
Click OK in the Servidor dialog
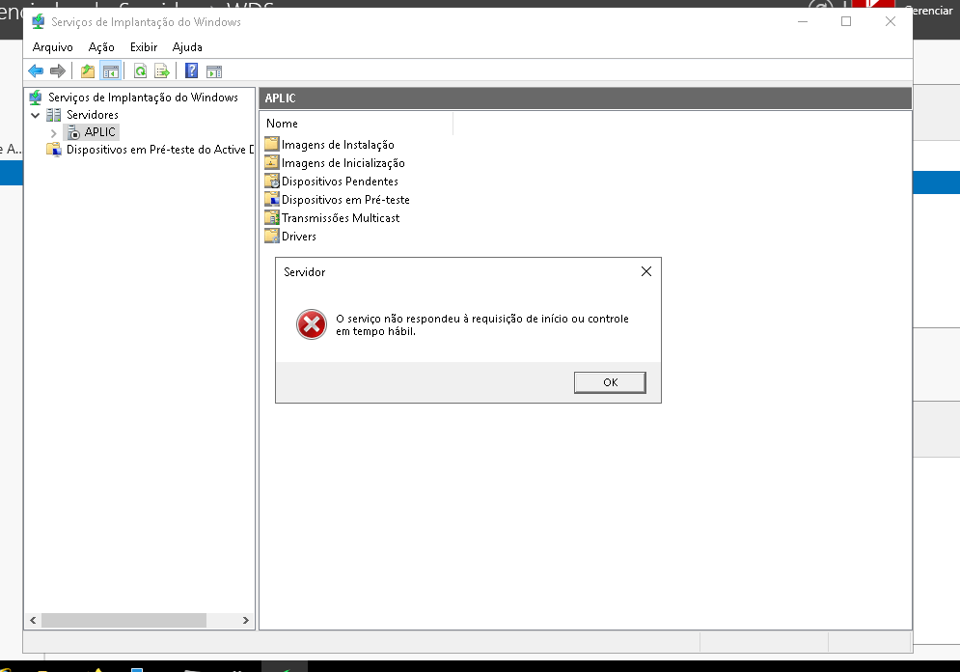(610, 382)
